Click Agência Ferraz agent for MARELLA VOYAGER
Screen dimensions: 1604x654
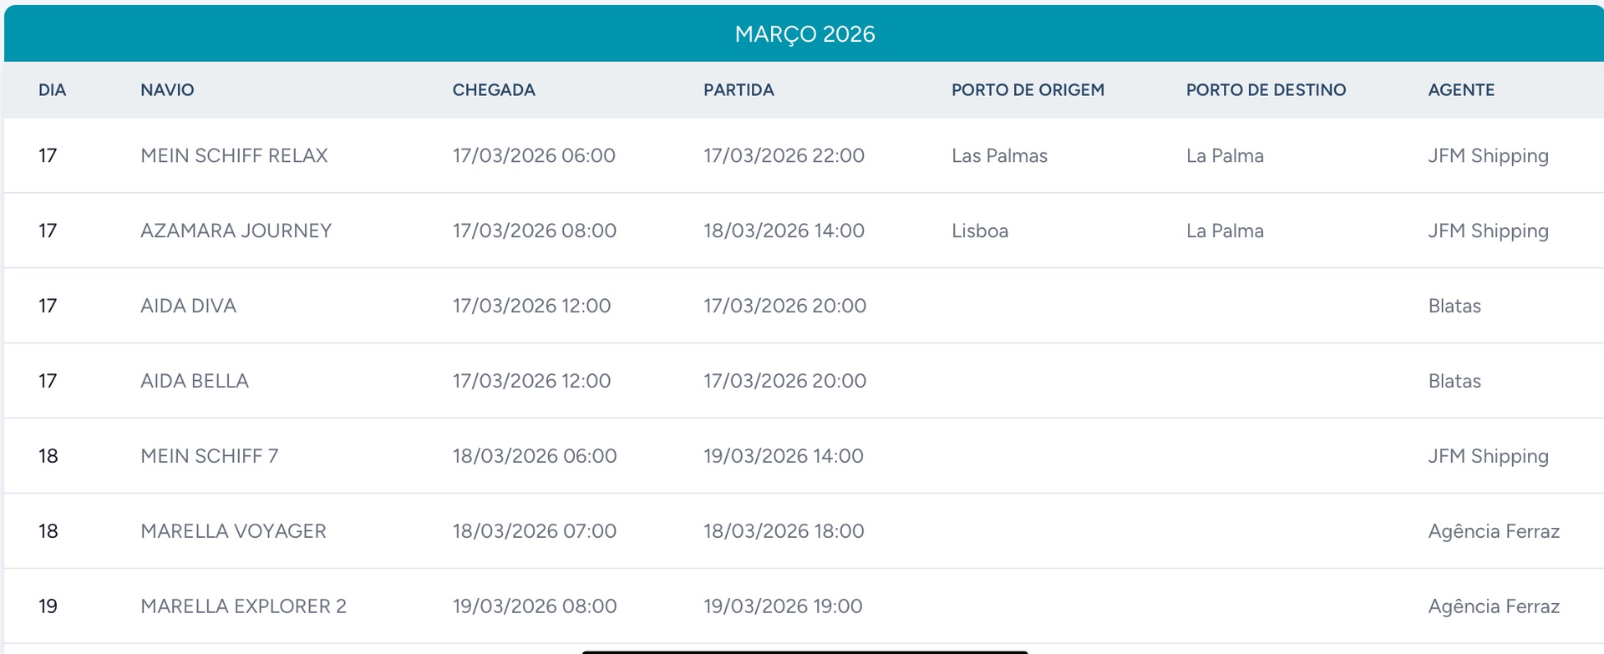(x=1494, y=532)
